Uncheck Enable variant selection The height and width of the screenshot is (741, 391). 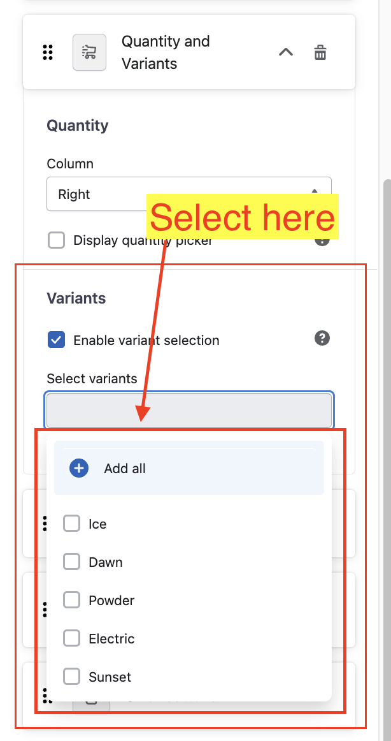click(57, 340)
